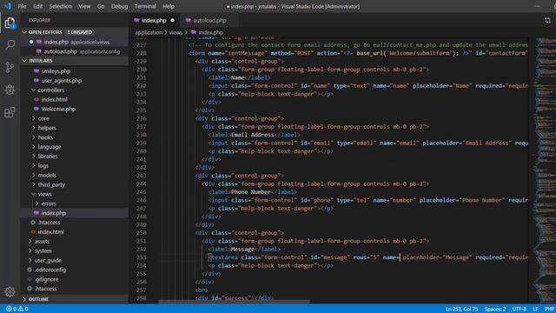This screenshot has height=313, width=556.
Task: Open the Debug view in activity bar
Action: (x=10, y=90)
